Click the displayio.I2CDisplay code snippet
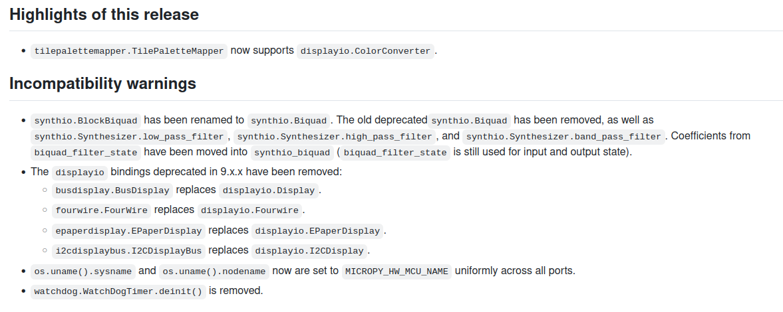Image resolution: width=783 pixels, height=312 pixels. coord(309,251)
